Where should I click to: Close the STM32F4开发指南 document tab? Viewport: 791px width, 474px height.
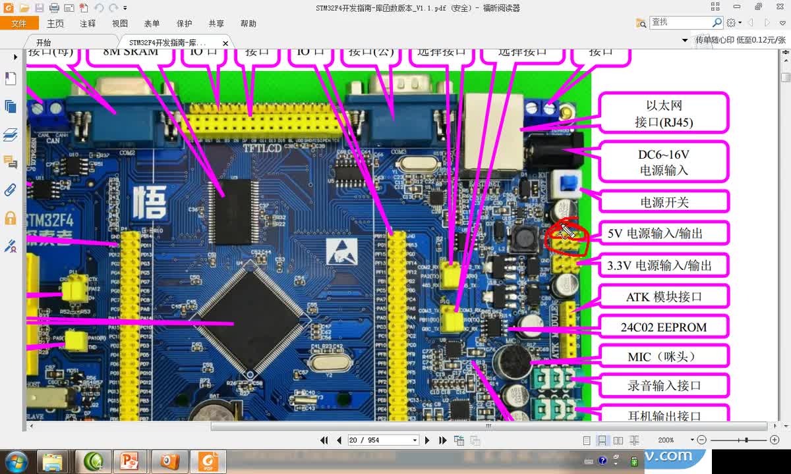click(225, 43)
